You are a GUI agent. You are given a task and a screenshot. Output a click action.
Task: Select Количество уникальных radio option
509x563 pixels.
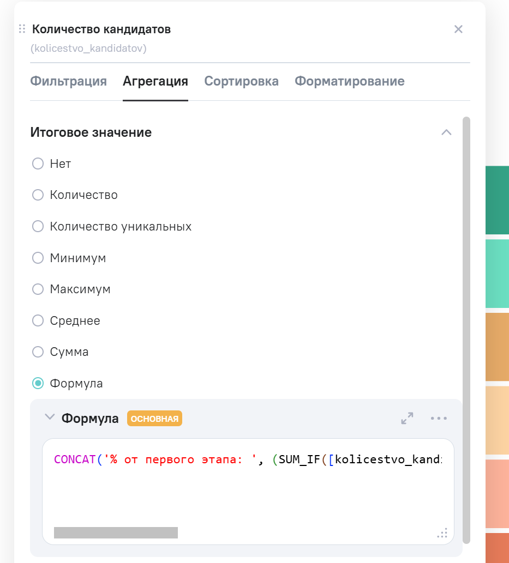38,226
